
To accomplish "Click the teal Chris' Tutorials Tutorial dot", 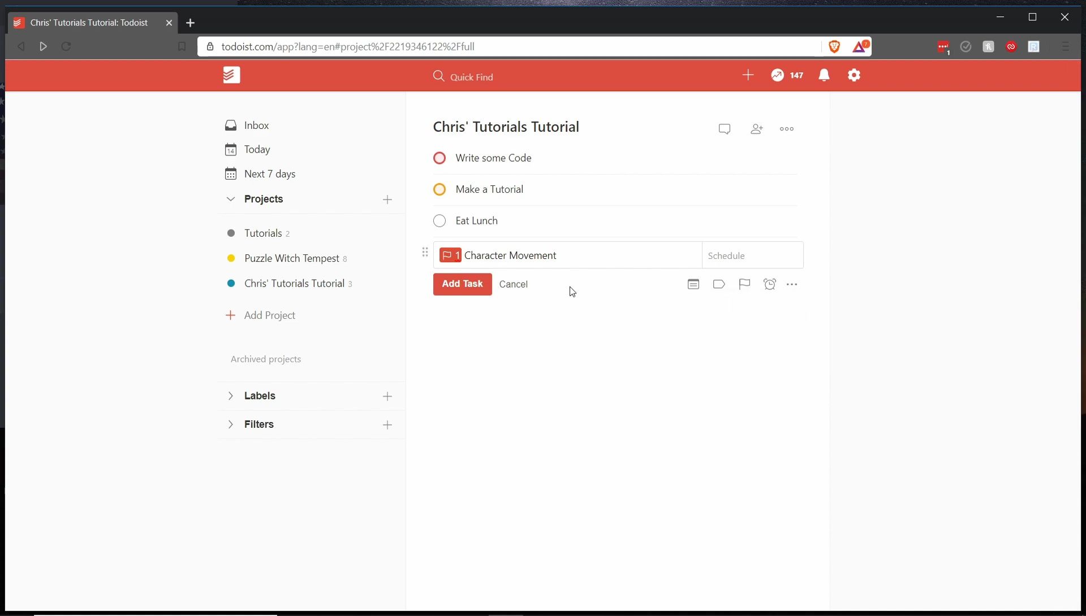I will [x=231, y=284].
